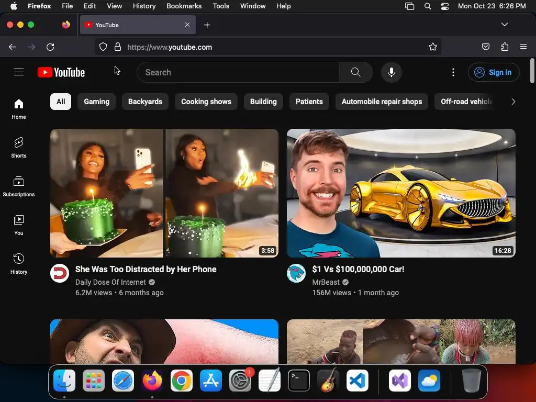The height and width of the screenshot is (402, 536).
Task: Select Automobile repair shops filter chip
Action: (382, 102)
